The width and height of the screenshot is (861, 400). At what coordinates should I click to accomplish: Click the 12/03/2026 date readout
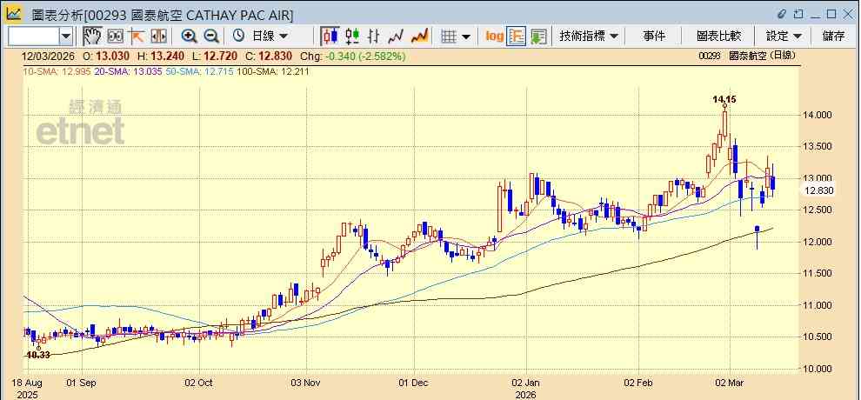coord(47,56)
